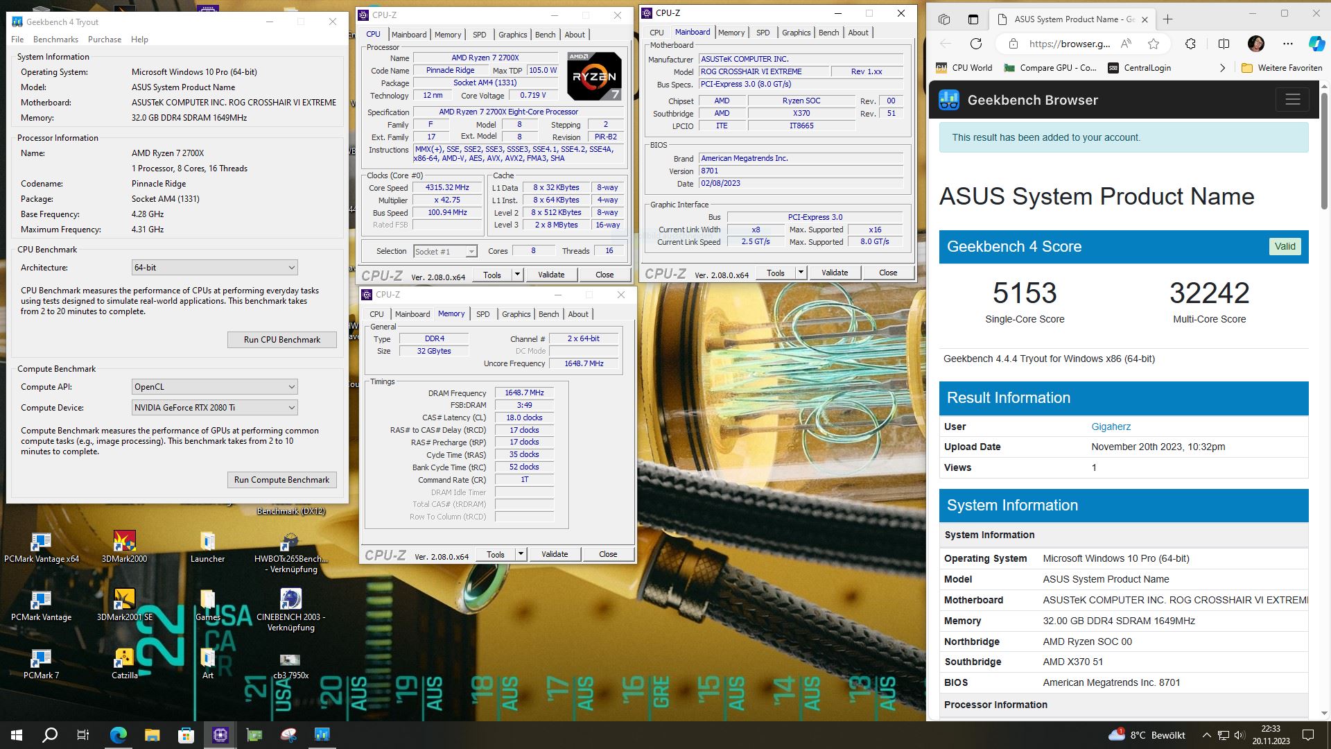
Task: Open Edge settings and more menu
Action: [1288, 44]
